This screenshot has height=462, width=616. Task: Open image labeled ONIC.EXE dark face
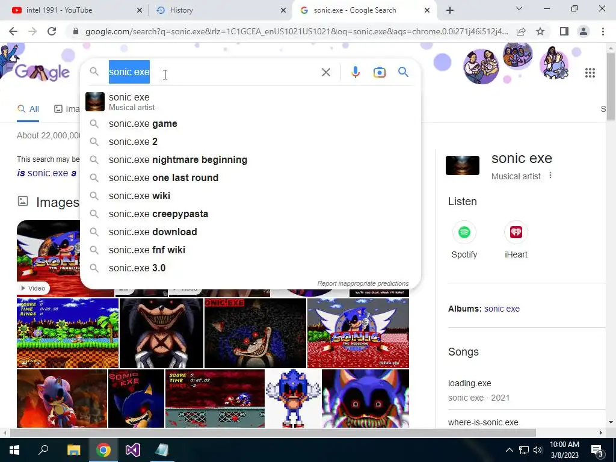[255, 333]
